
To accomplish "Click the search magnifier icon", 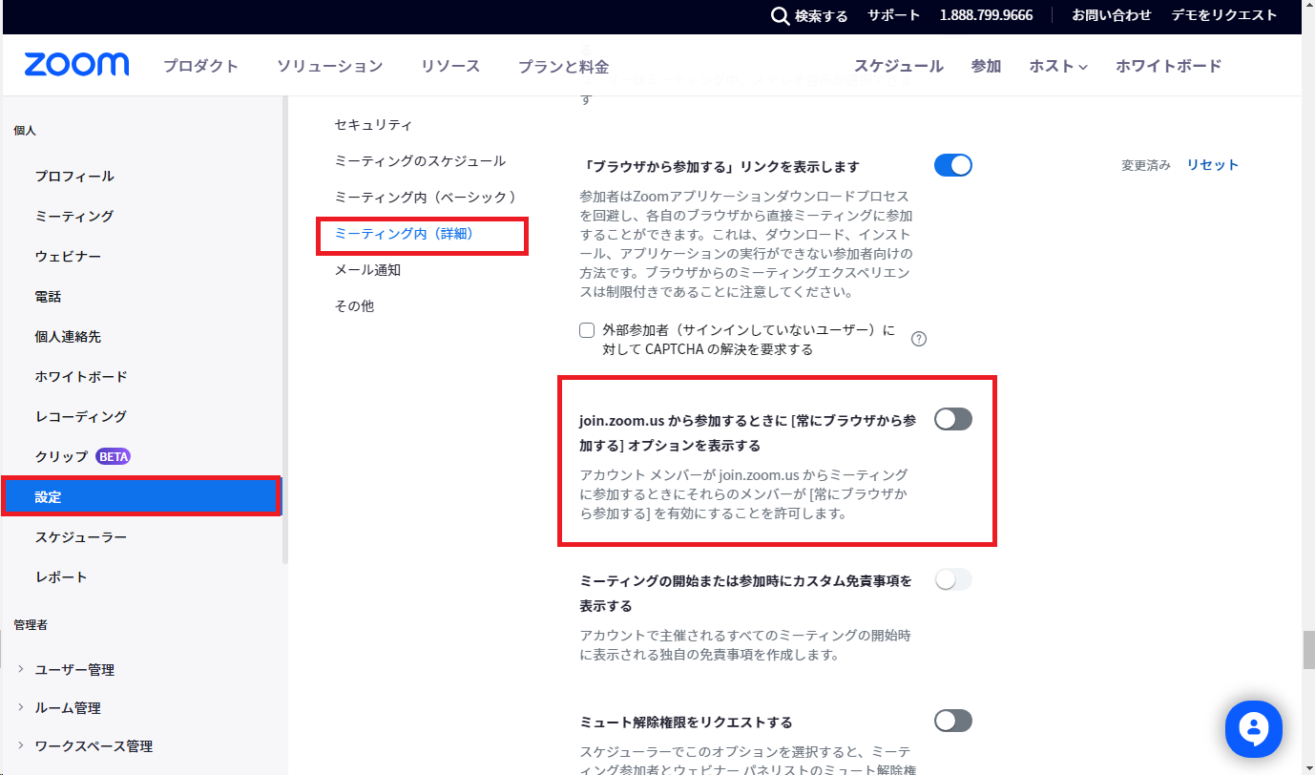I will (780, 16).
